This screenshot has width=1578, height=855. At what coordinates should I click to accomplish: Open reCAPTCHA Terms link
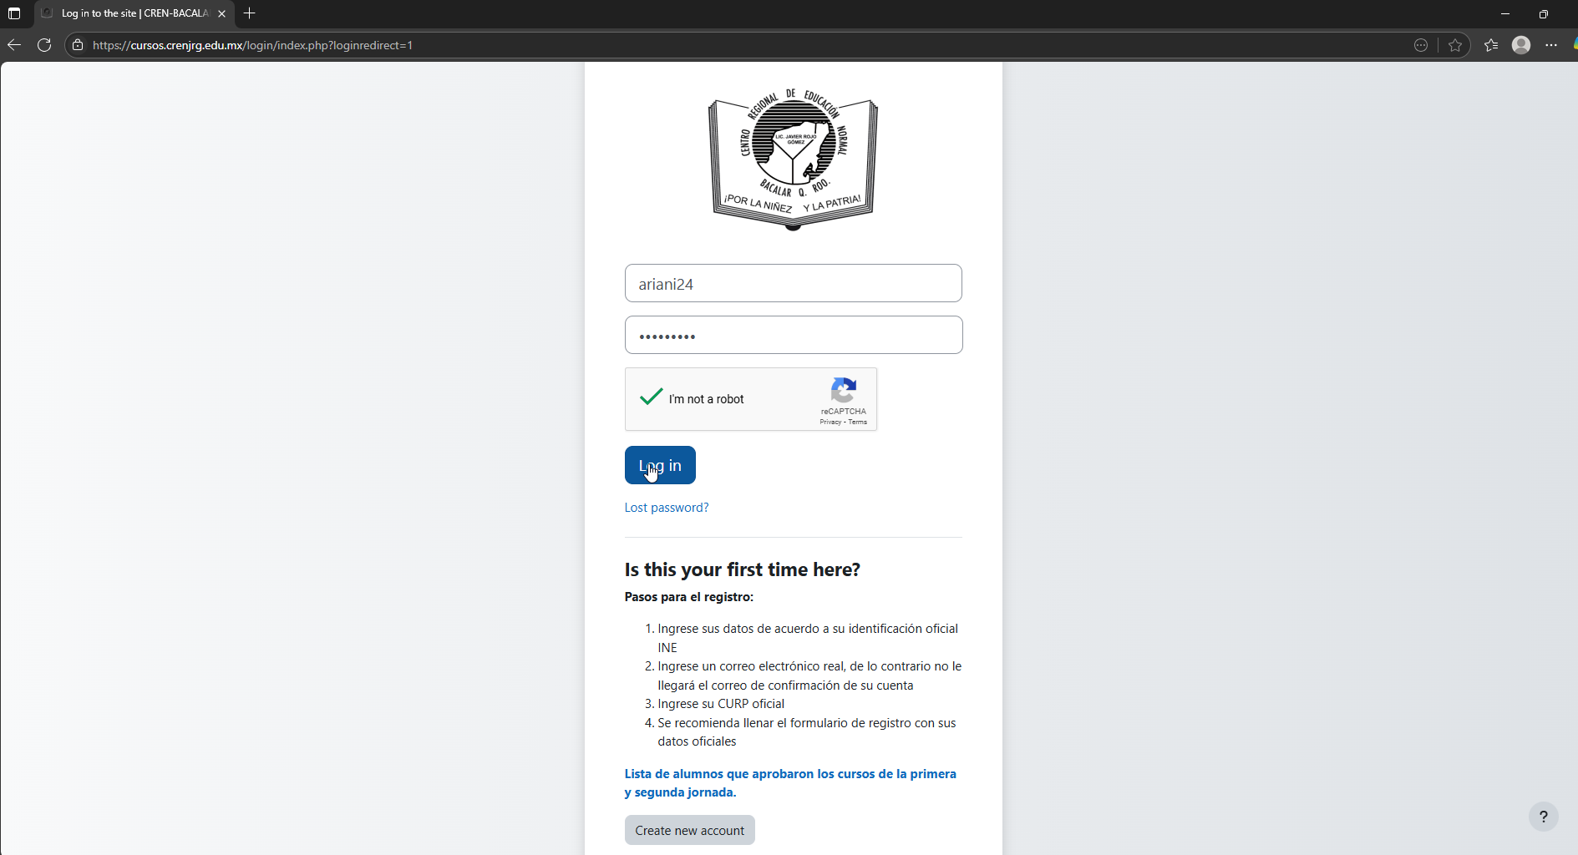(858, 422)
